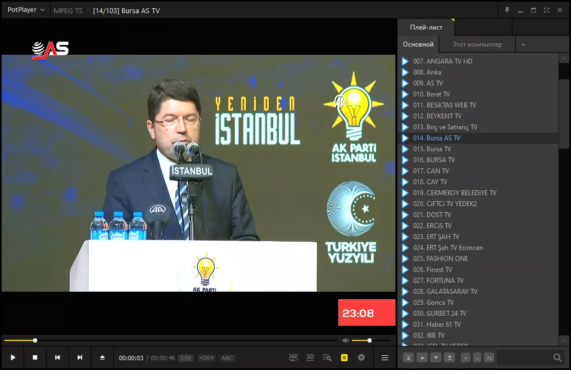The image size is (571, 370).
Task: Select 023. ERT ŞAH TV
Action: point(479,236)
